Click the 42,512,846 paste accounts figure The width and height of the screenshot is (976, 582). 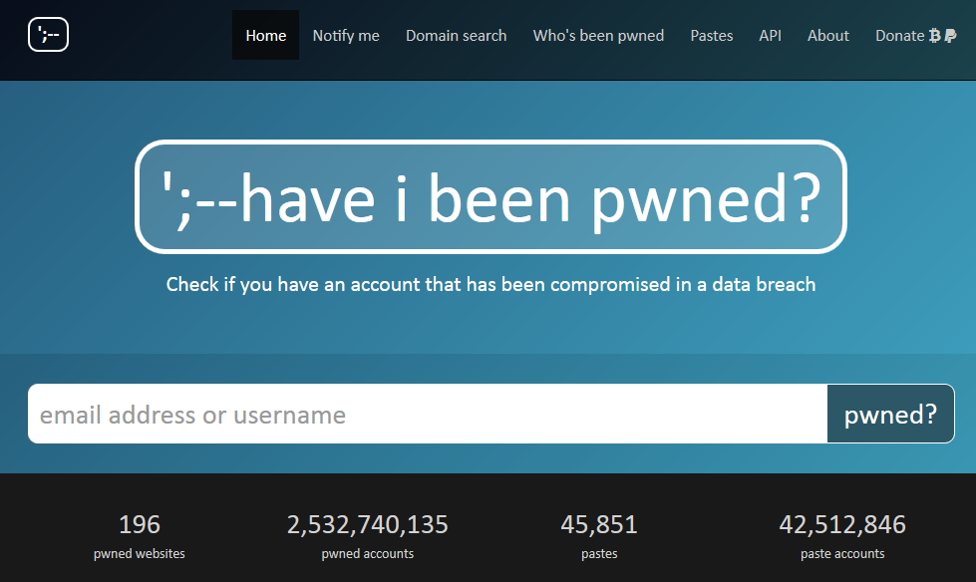pos(842,525)
